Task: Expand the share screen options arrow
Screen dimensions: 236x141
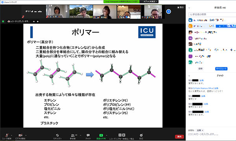Action: click(x=107, y=136)
